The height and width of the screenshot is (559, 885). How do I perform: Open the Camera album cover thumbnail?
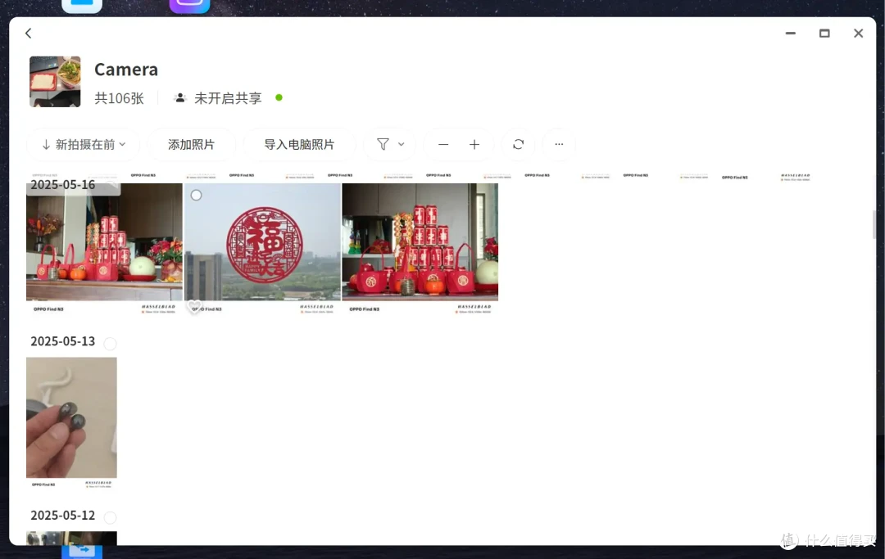(55, 81)
